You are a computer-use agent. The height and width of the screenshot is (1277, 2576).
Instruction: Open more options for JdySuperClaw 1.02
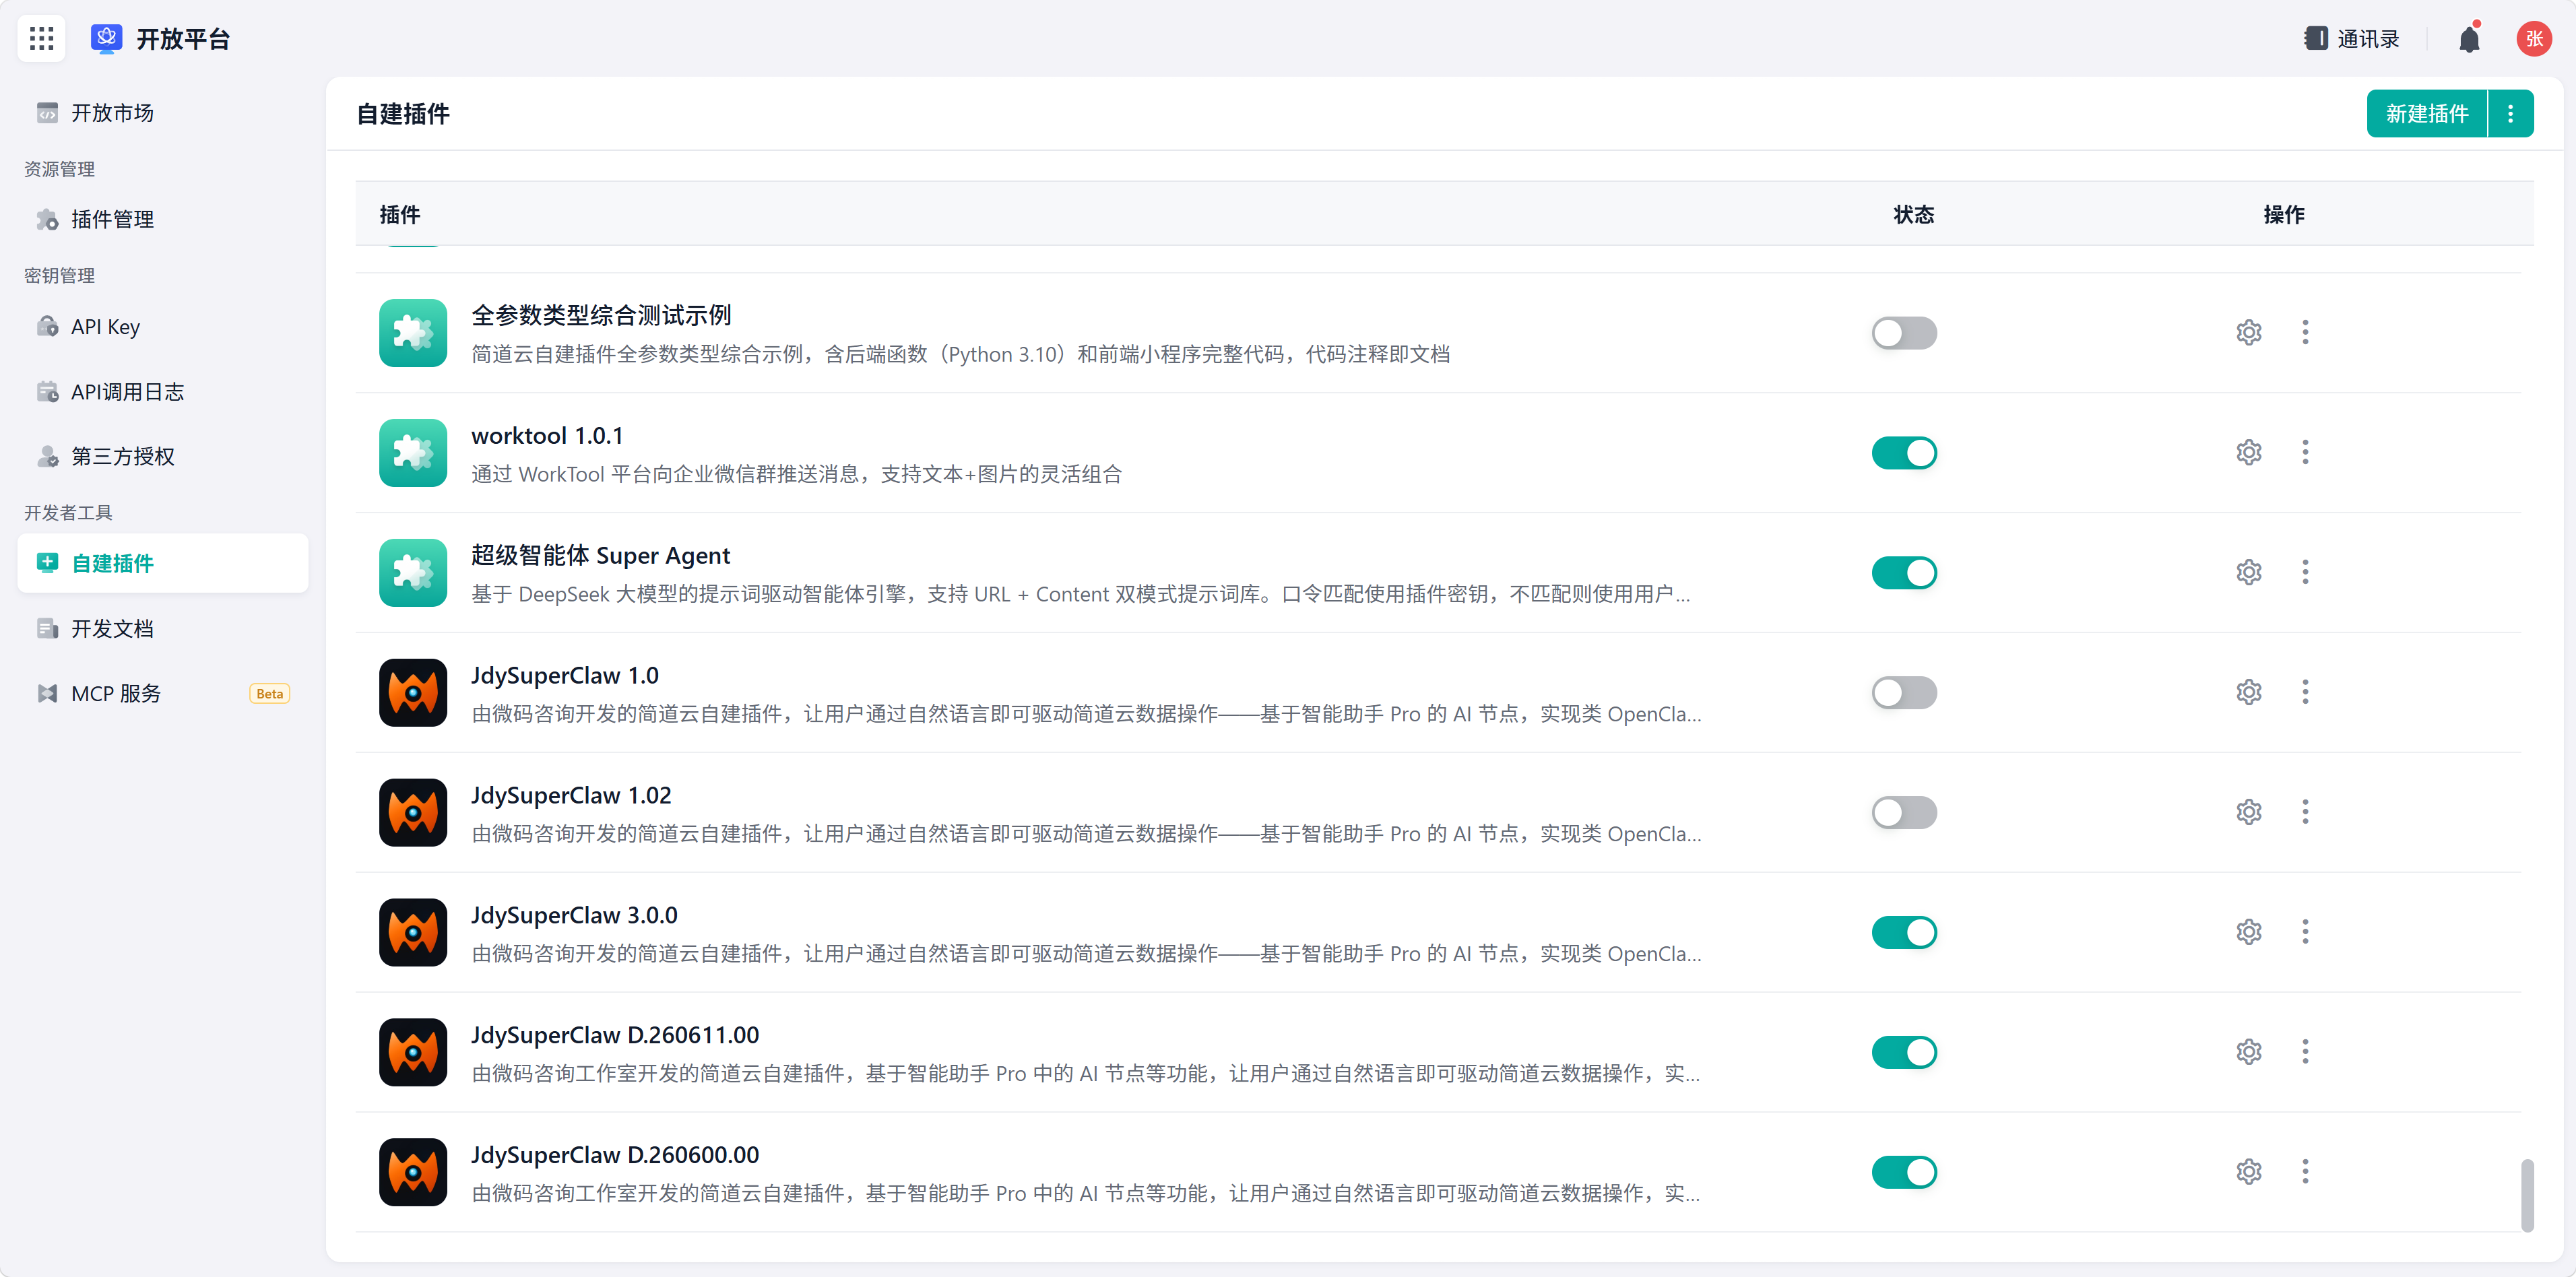2306,812
